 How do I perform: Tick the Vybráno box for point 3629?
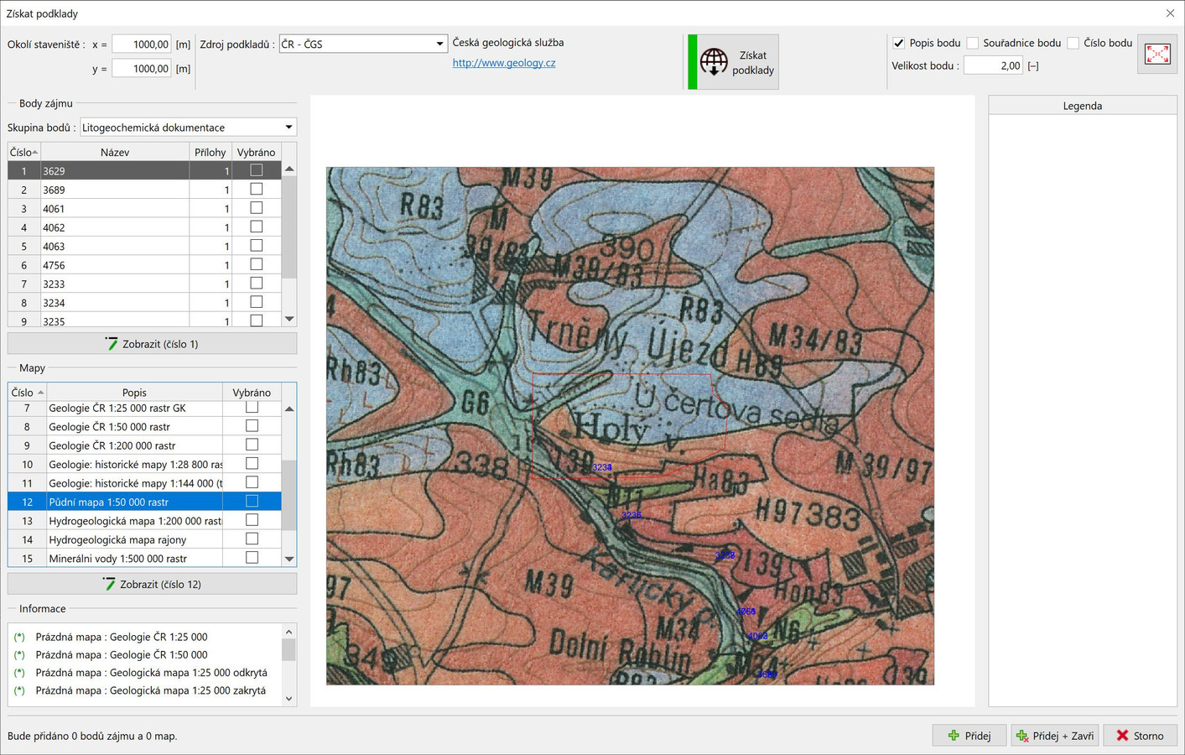(256, 170)
